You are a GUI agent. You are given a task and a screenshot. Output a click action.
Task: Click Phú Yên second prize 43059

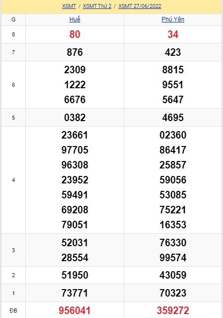[173, 275]
